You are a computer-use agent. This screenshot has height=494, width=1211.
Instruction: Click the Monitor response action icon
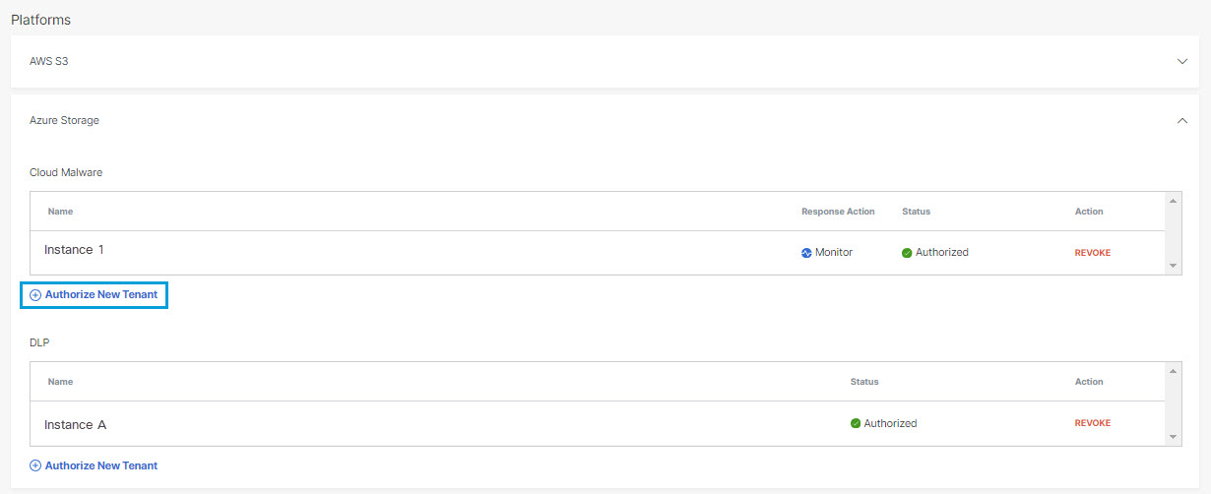tap(806, 253)
